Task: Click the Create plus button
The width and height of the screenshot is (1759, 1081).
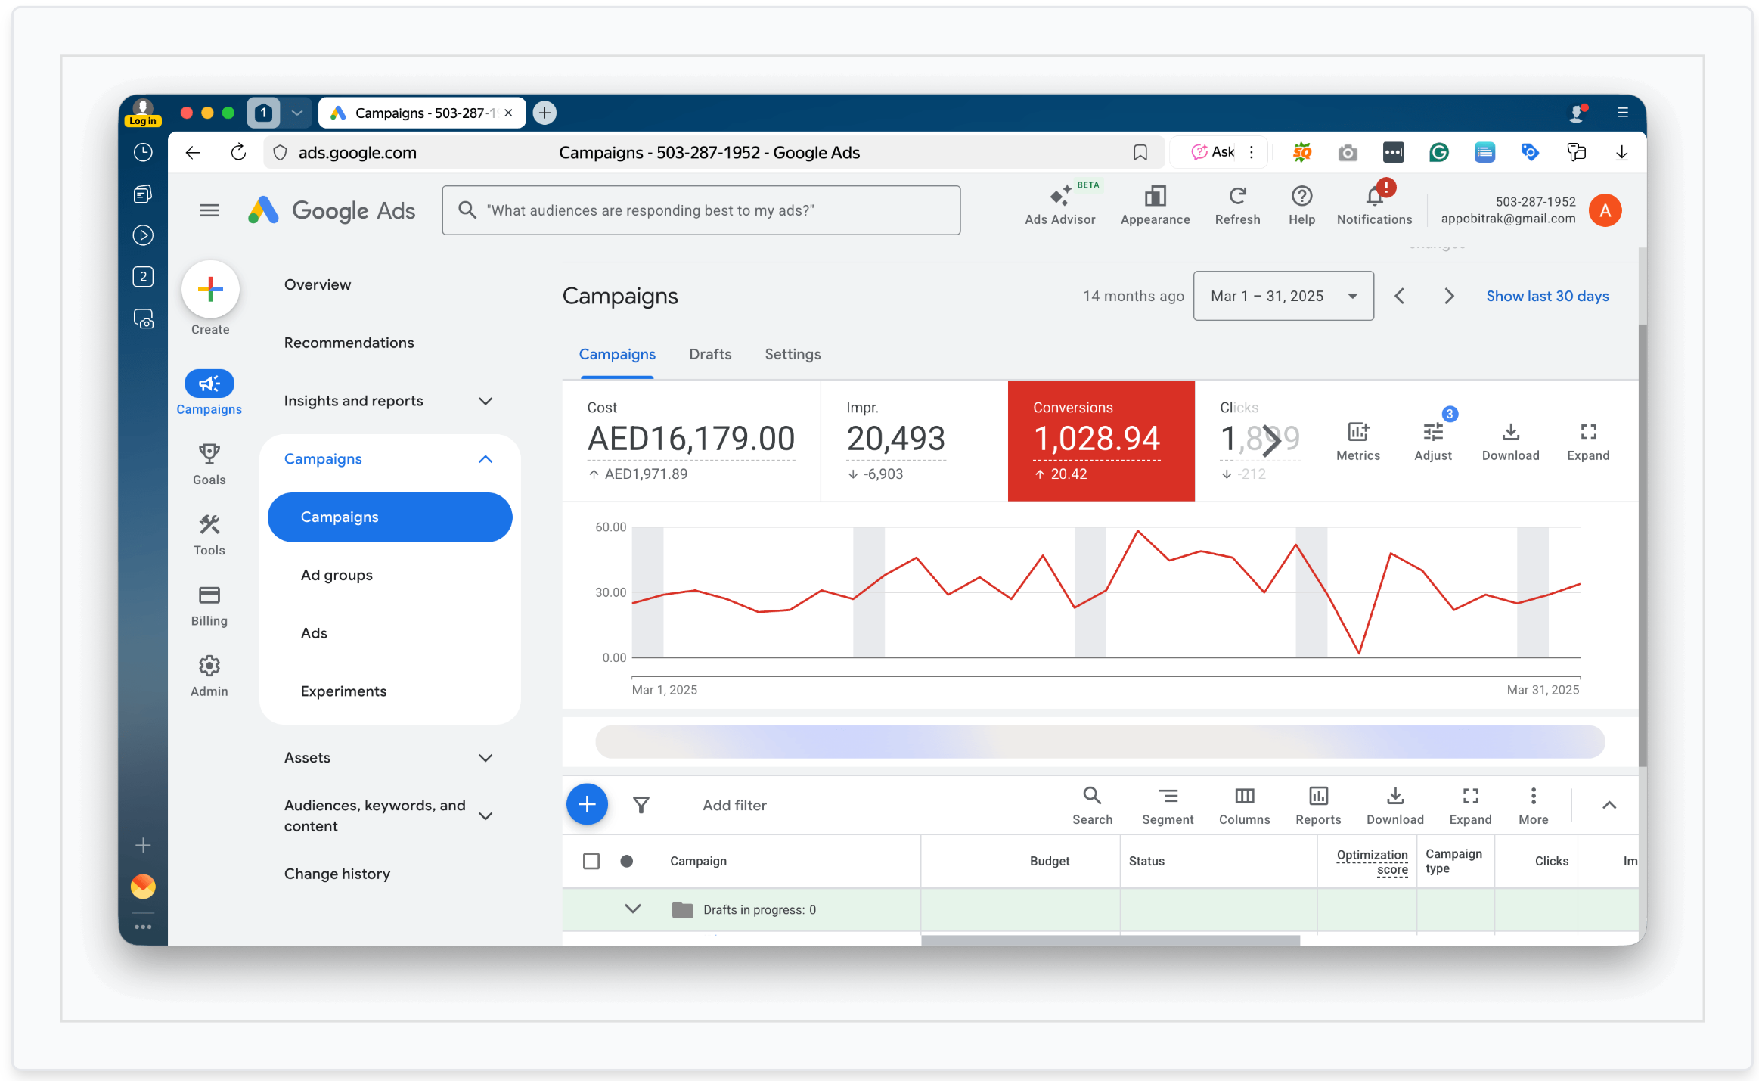Action: (x=210, y=289)
